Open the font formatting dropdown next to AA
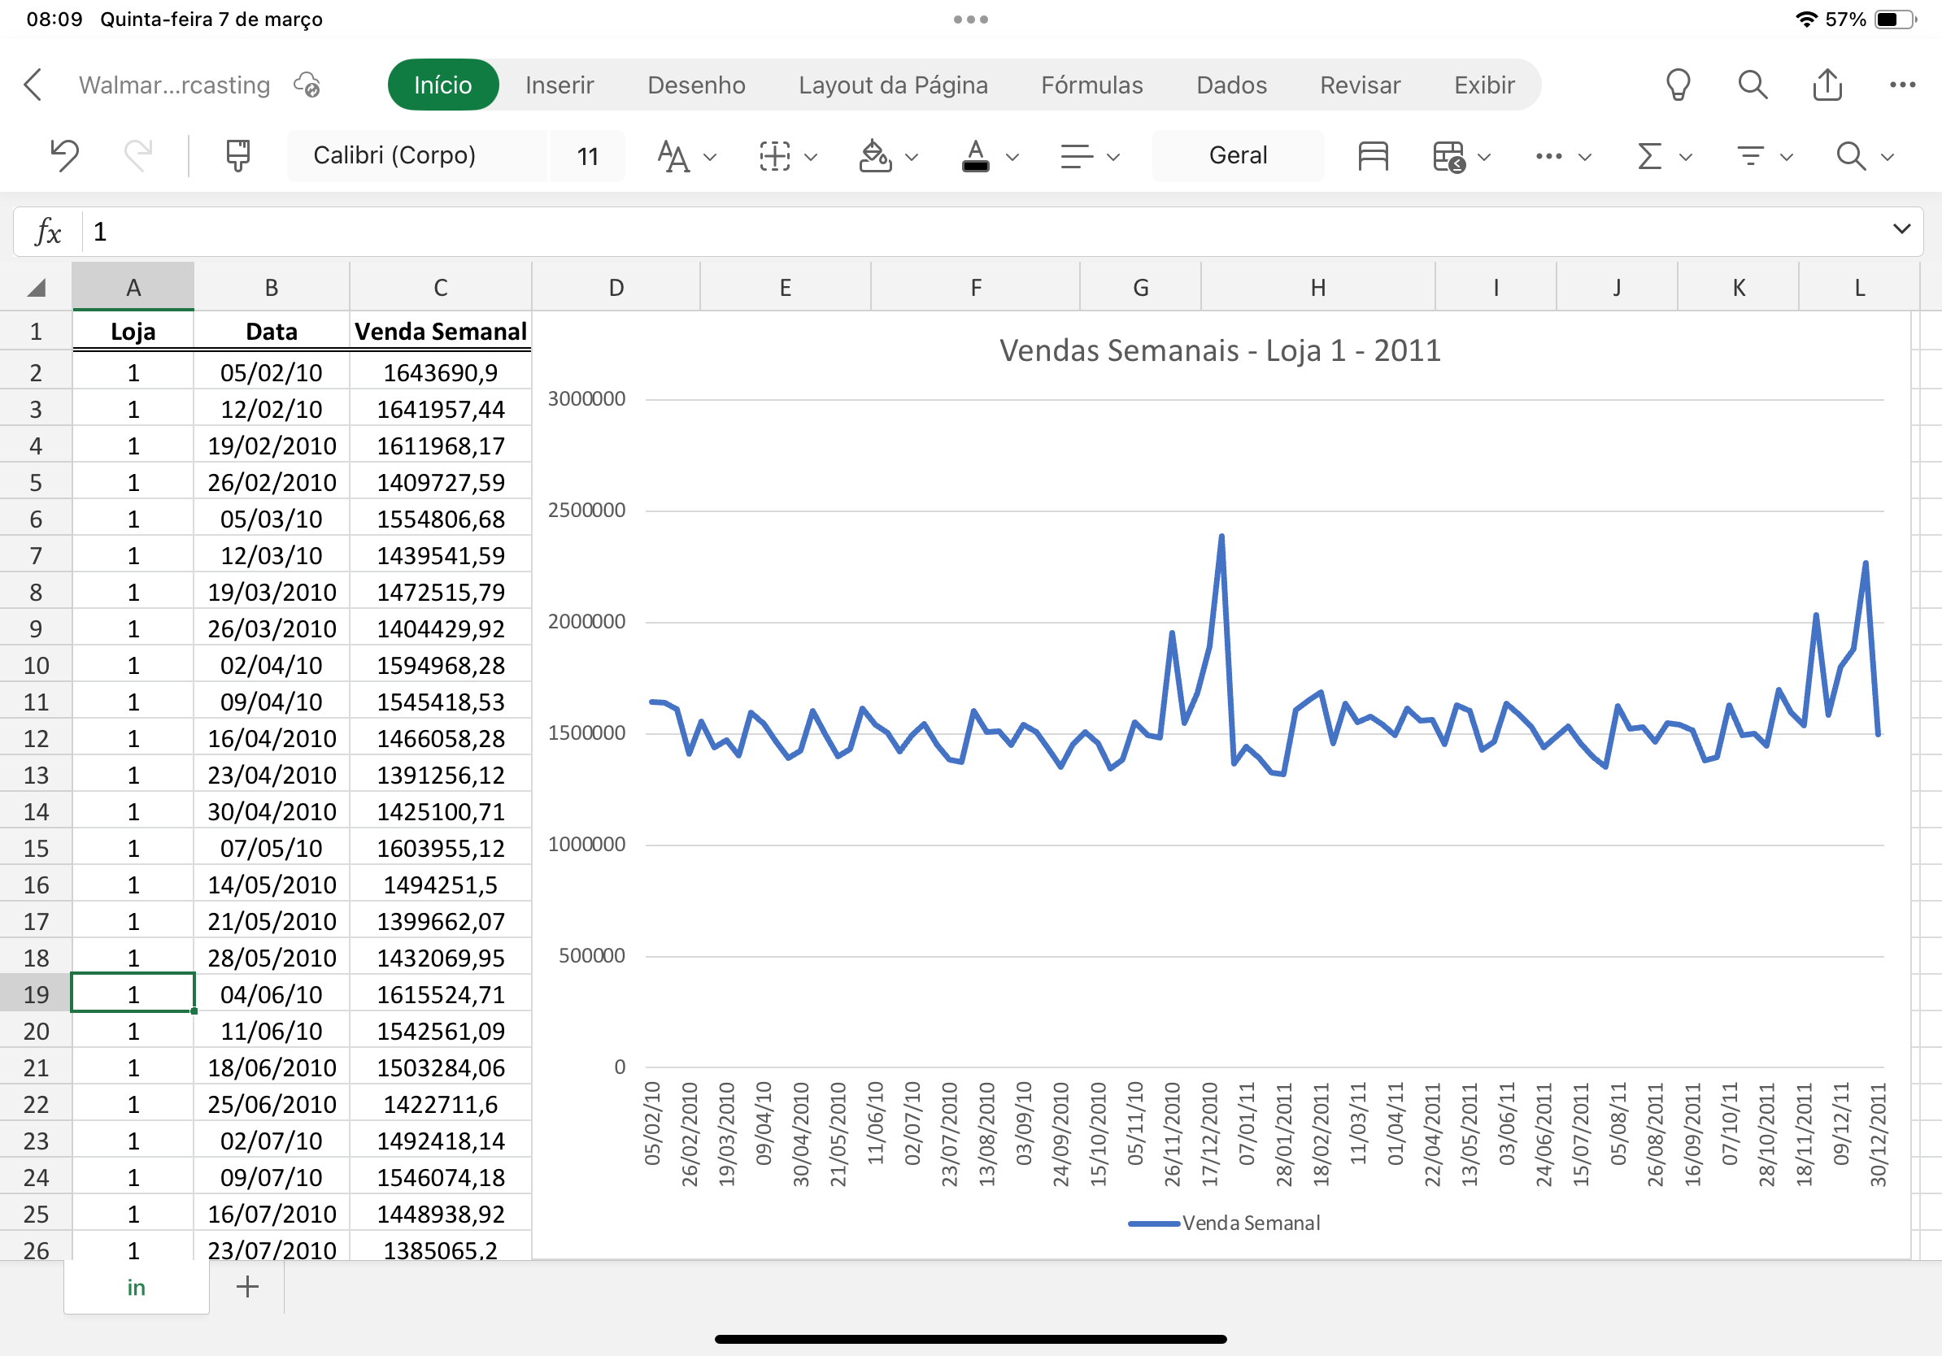The height and width of the screenshot is (1356, 1942). coord(711,157)
